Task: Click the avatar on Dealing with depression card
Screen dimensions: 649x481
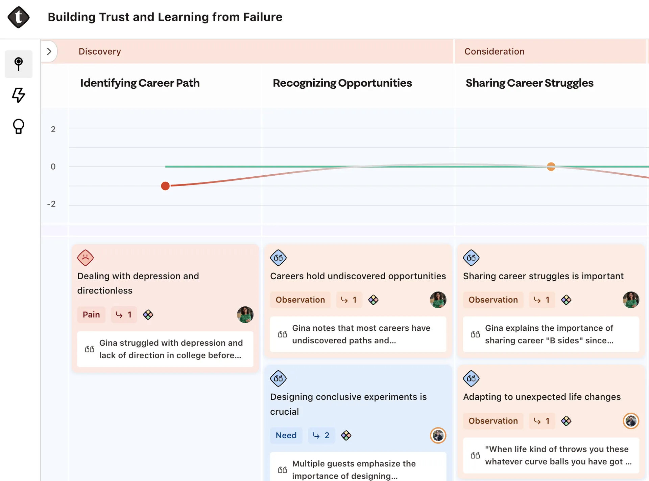Action: (x=245, y=315)
